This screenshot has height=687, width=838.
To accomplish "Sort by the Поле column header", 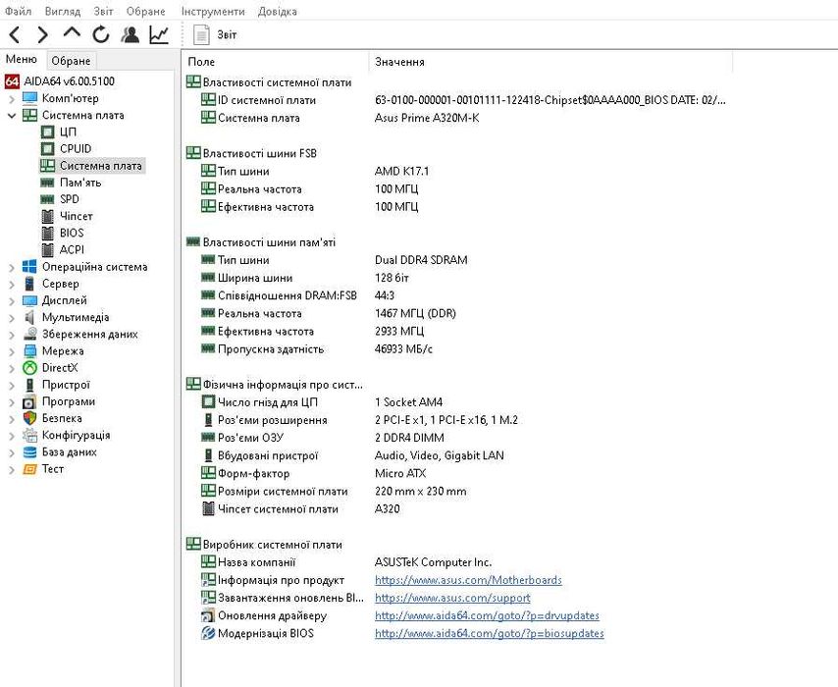I will (x=275, y=62).
